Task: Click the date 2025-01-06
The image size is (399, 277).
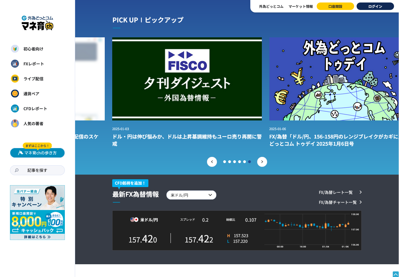Action: point(277,129)
